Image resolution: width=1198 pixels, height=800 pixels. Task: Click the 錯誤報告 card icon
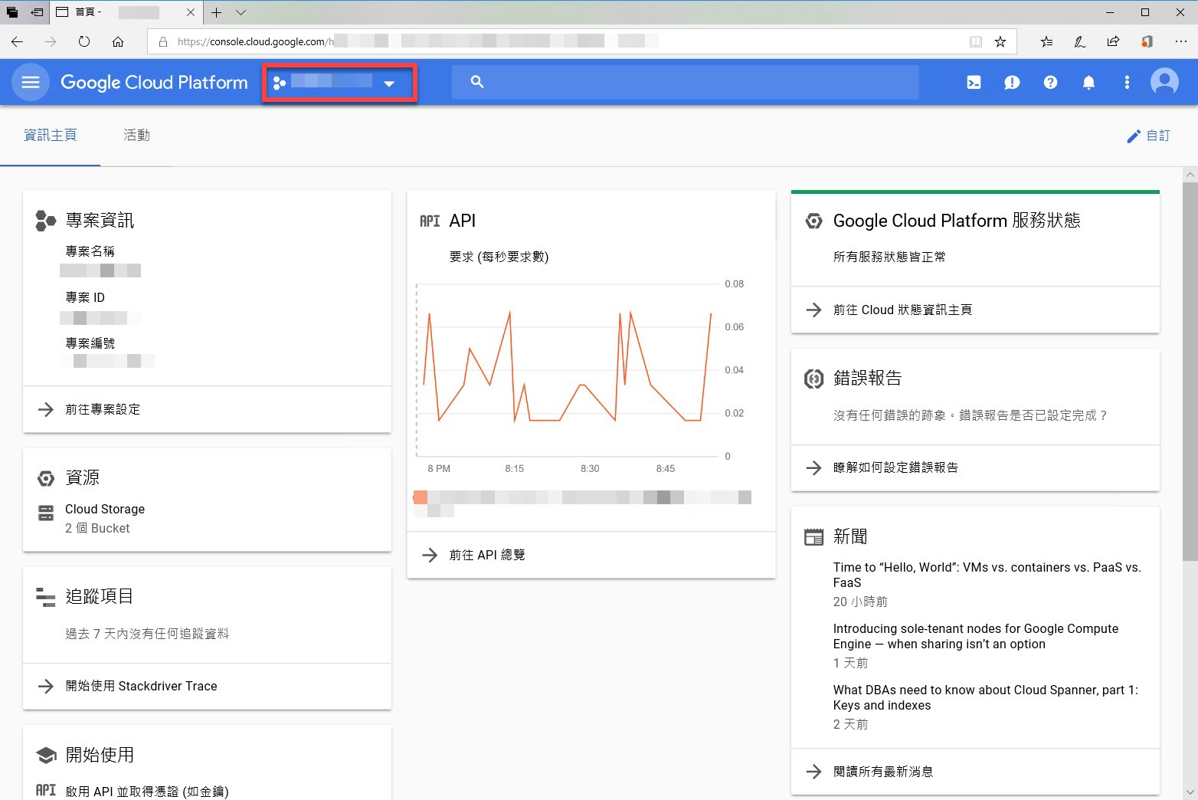pos(813,379)
